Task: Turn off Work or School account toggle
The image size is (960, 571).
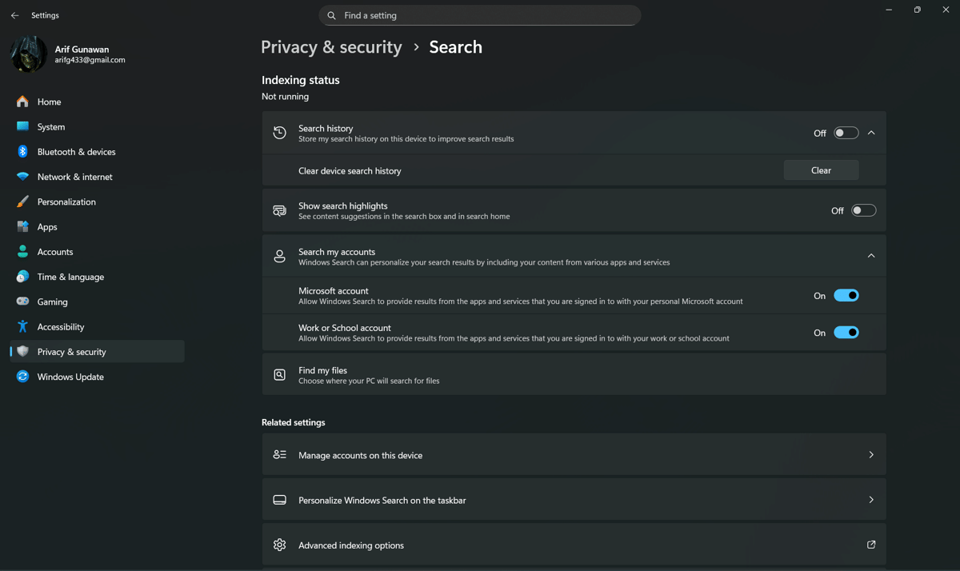Action: (x=846, y=333)
